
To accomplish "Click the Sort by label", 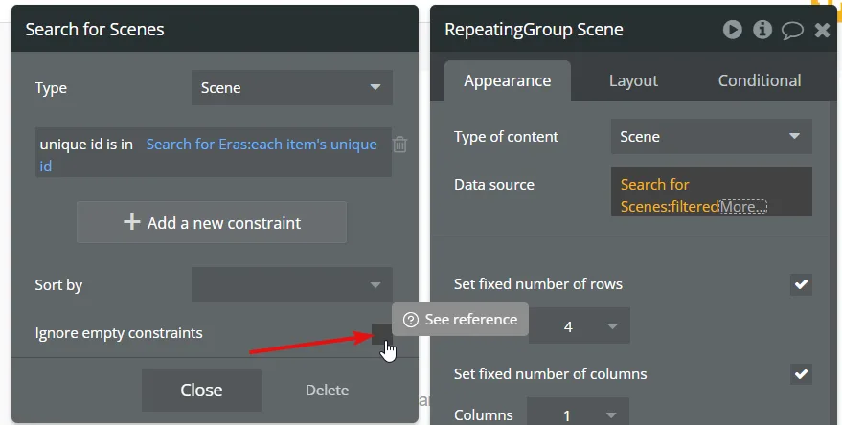I will (x=58, y=285).
